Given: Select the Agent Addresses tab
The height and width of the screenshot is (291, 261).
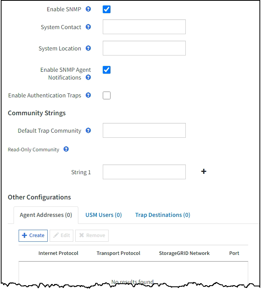Looking at the screenshot, I should pos(46,215).
